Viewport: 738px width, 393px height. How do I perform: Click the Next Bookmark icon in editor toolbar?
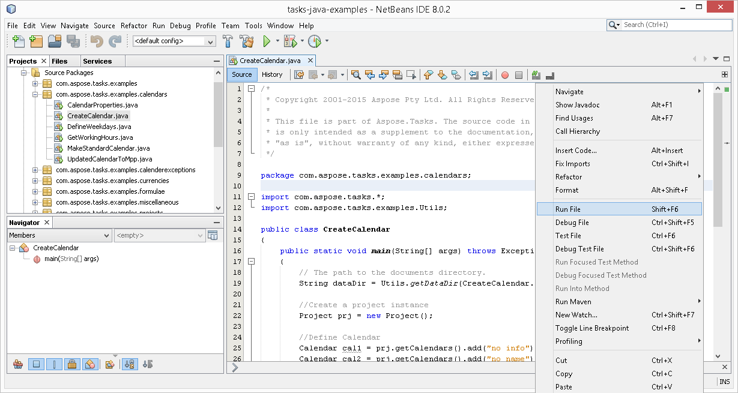pyautogui.click(x=441, y=74)
